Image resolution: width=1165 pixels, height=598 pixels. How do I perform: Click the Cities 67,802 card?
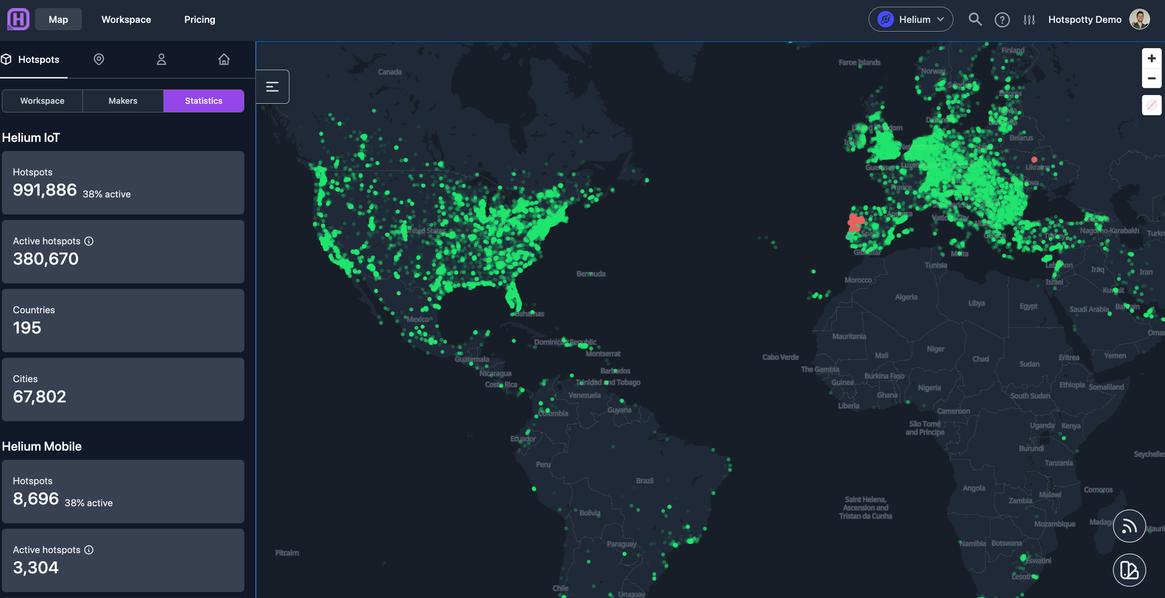pos(123,389)
